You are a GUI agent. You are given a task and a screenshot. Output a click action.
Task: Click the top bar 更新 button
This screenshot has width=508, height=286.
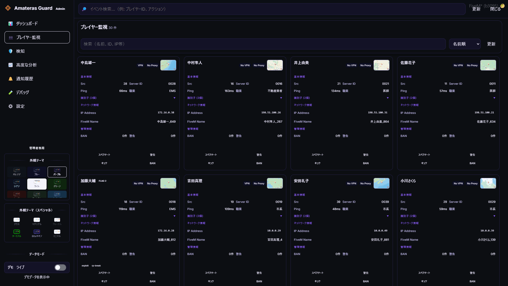[x=476, y=9]
